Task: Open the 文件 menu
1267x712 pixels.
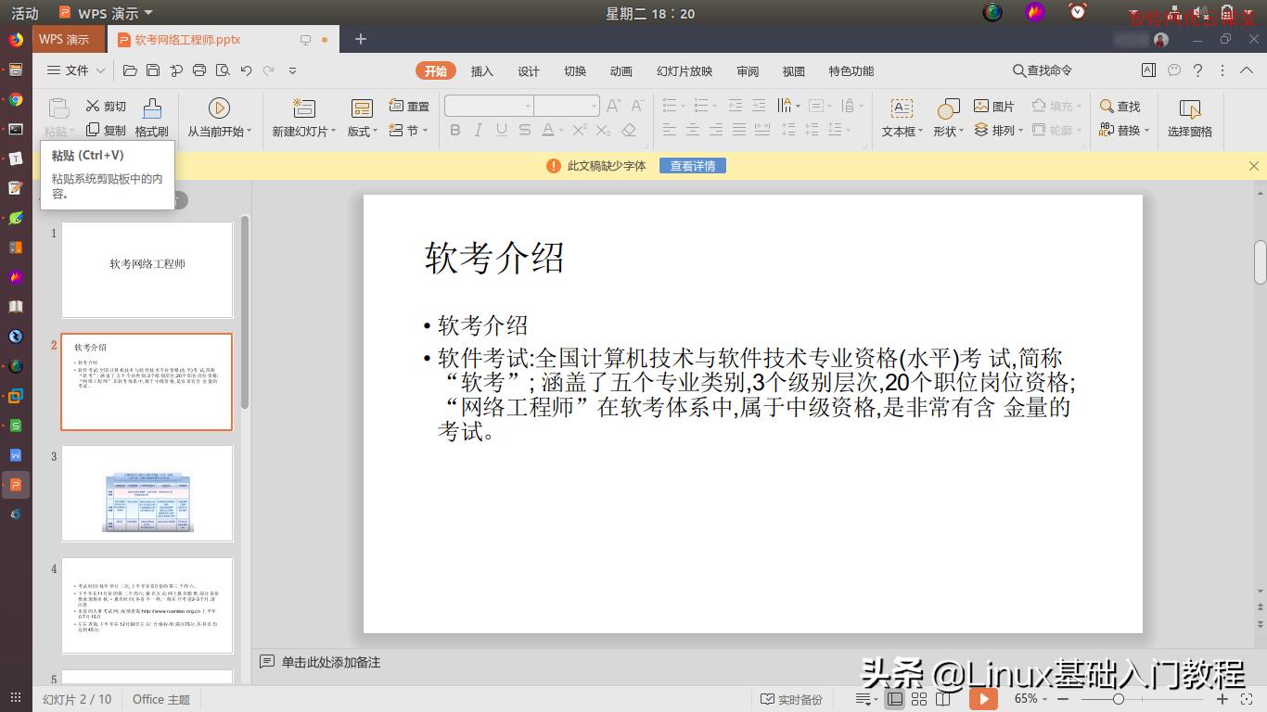Action: click(74, 70)
